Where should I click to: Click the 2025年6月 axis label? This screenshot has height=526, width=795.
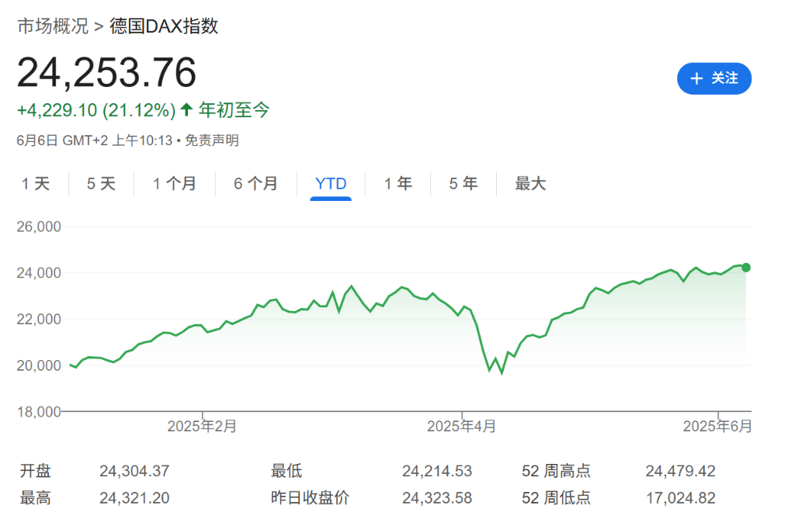717,426
